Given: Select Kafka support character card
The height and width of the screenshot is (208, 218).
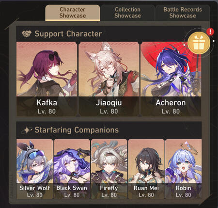Looking at the screenshot, I should tap(47, 79).
